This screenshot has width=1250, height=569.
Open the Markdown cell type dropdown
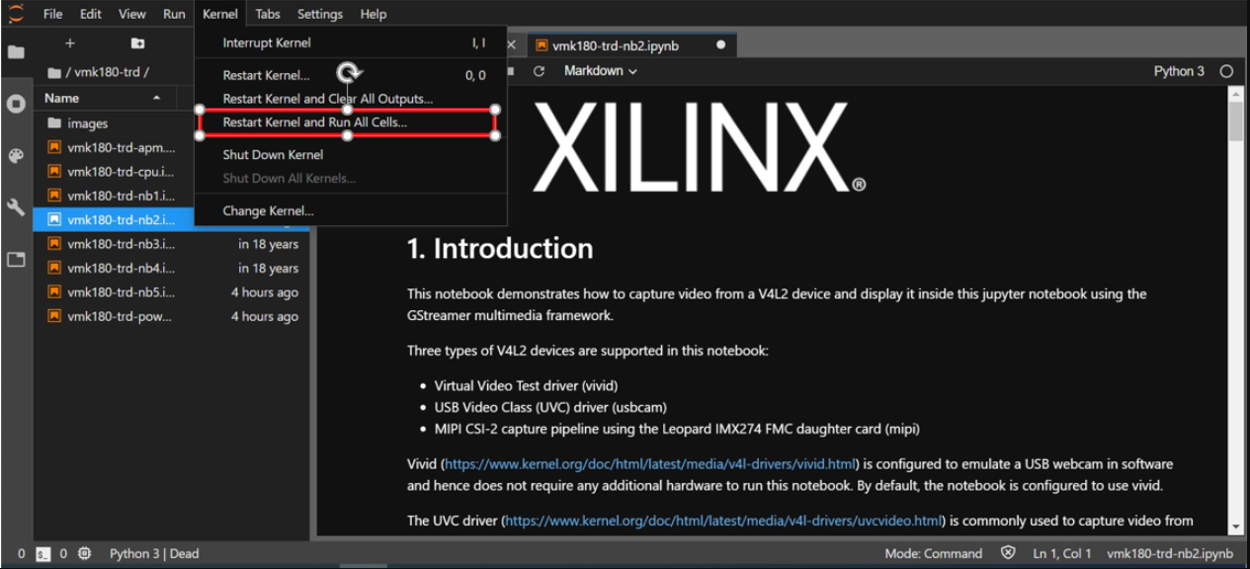click(x=600, y=71)
